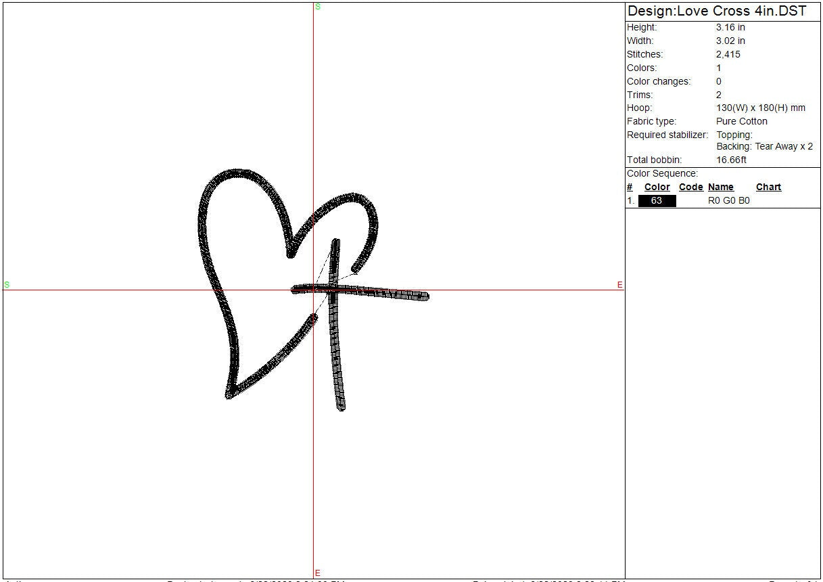This screenshot has width=823, height=582.
Task: Click the Chart column header
Action: [x=768, y=187]
